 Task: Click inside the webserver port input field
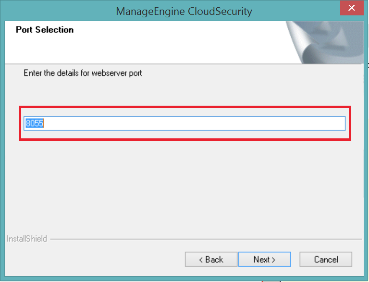[x=184, y=123]
